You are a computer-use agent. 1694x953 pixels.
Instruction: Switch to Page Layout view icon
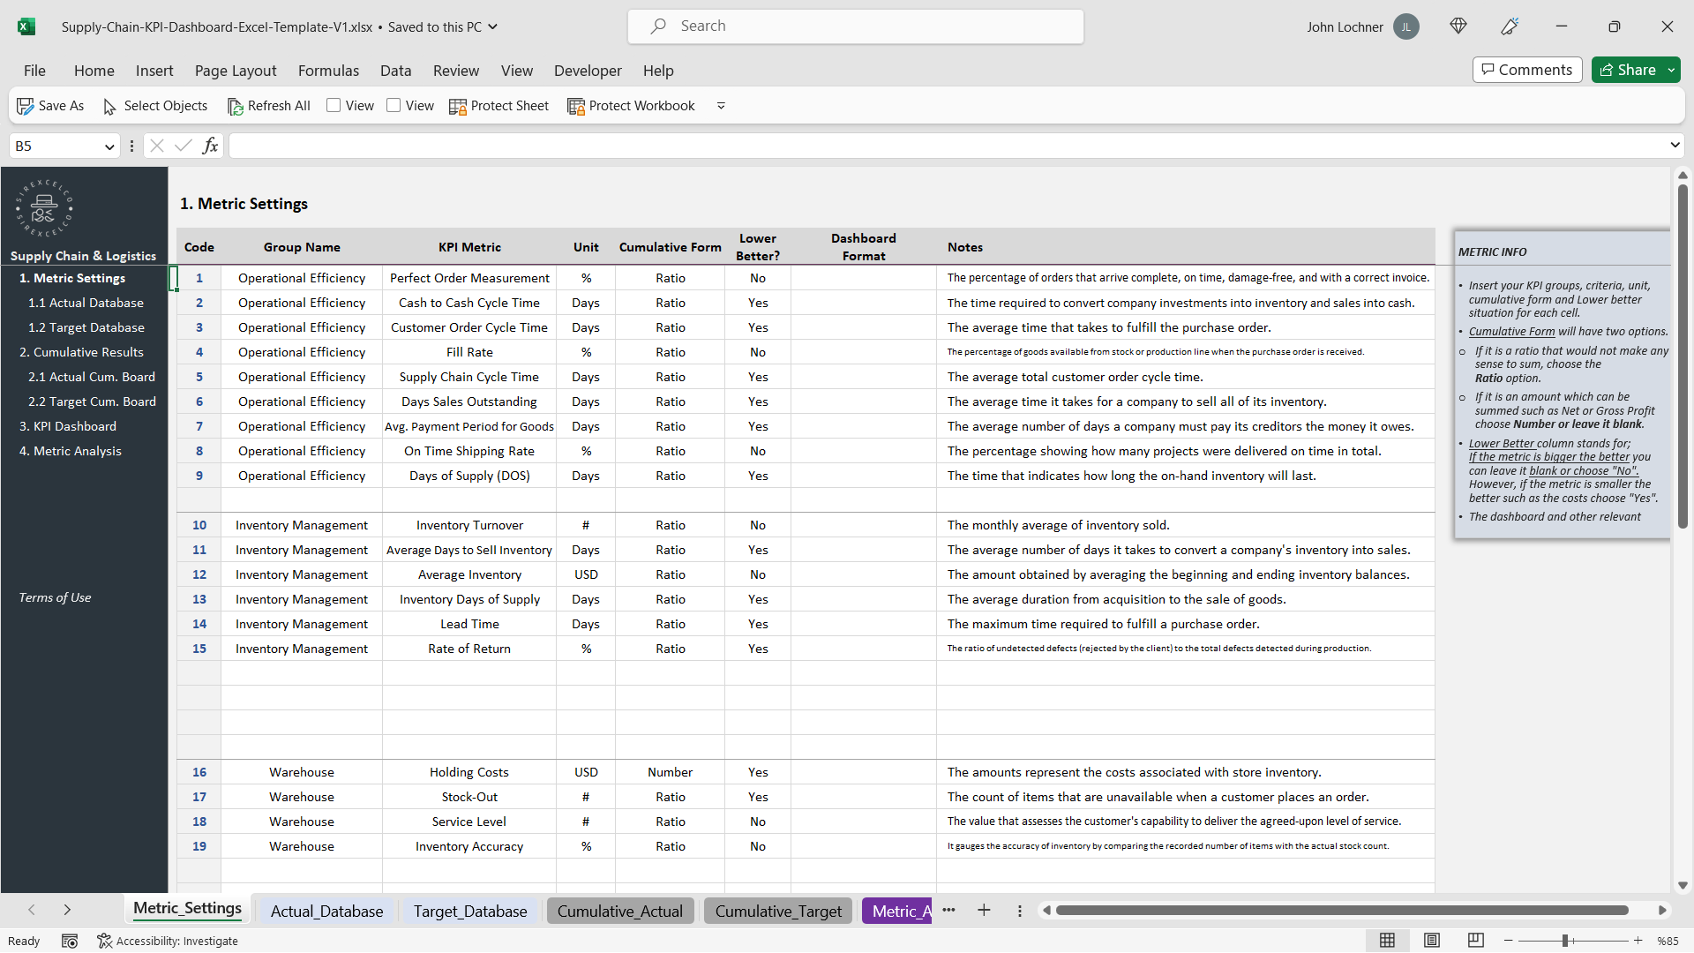1432,941
